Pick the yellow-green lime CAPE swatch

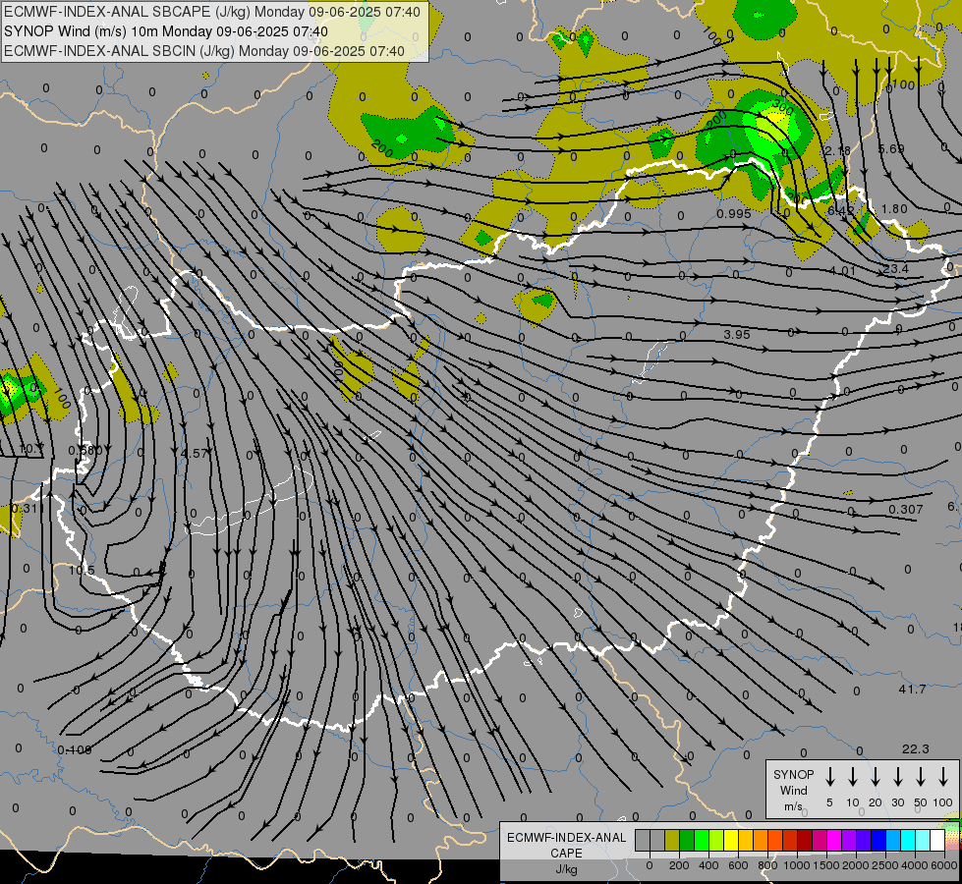(x=716, y=841)
